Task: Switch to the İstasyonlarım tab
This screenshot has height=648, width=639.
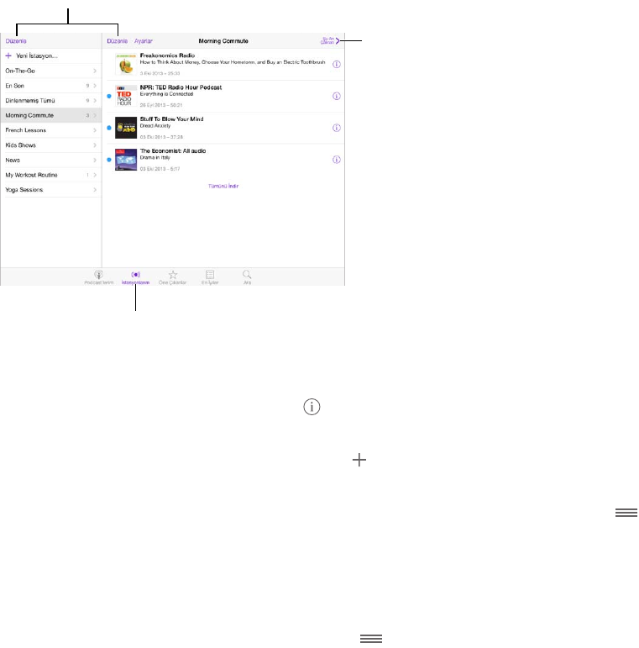Action: pyautogui.click(x=135, y=277)
